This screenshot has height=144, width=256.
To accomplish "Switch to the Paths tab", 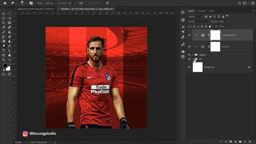I will [x=212, y=11].
